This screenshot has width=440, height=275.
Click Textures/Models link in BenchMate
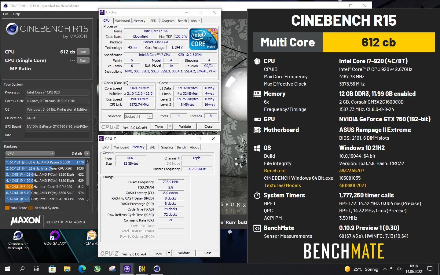tap(282, 185)
